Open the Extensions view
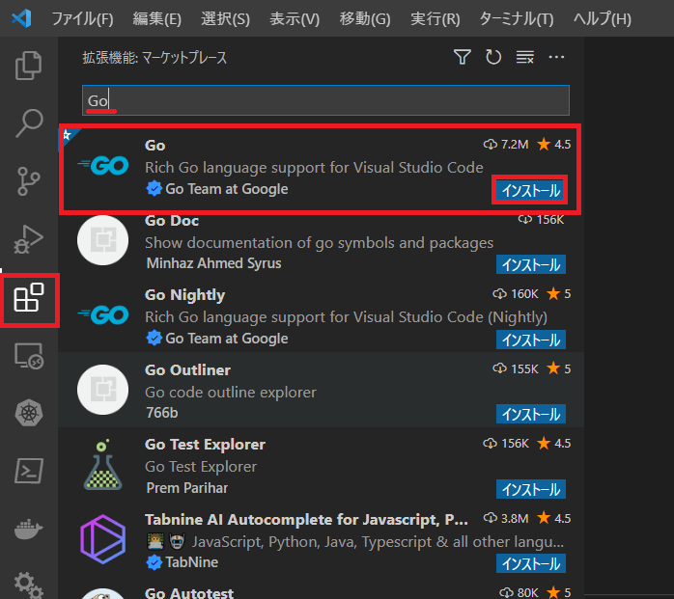 point(29,297)
